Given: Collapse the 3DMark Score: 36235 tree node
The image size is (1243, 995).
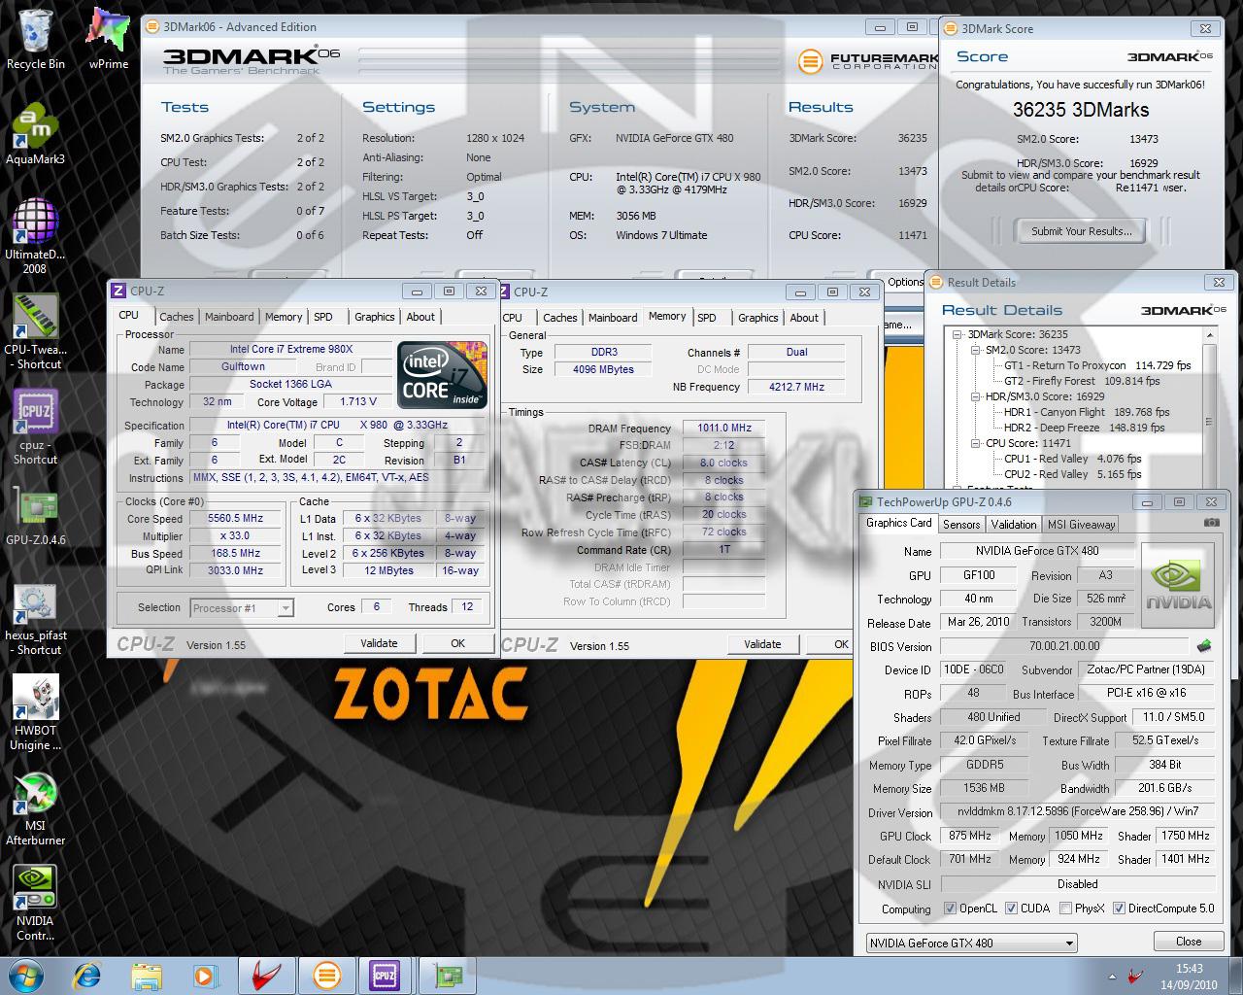Looking at the screenshot, I should point(958,334).
